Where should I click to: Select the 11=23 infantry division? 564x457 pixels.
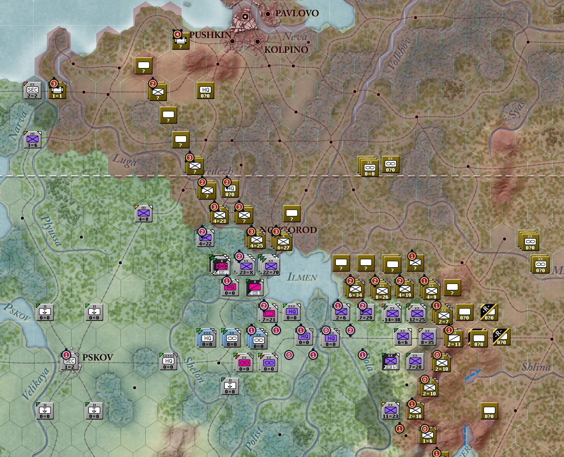pyautogui.click(x=390, y=411)
